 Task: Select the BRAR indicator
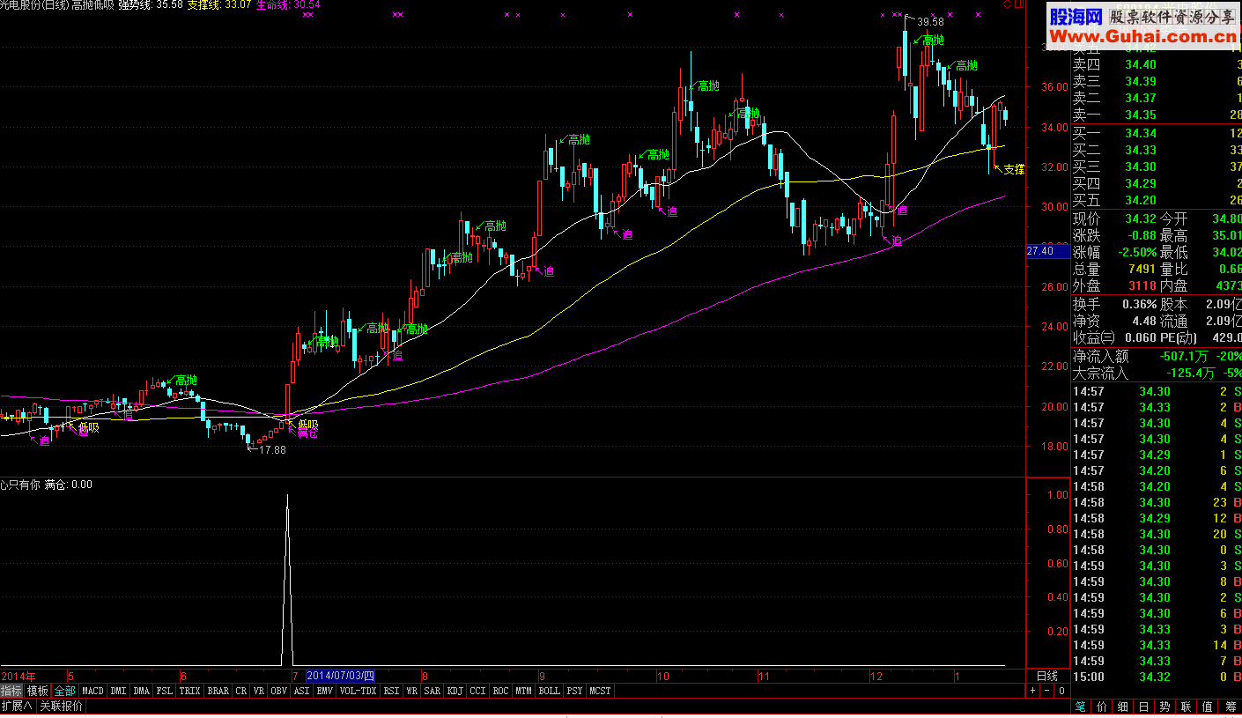tap(218, 691)
